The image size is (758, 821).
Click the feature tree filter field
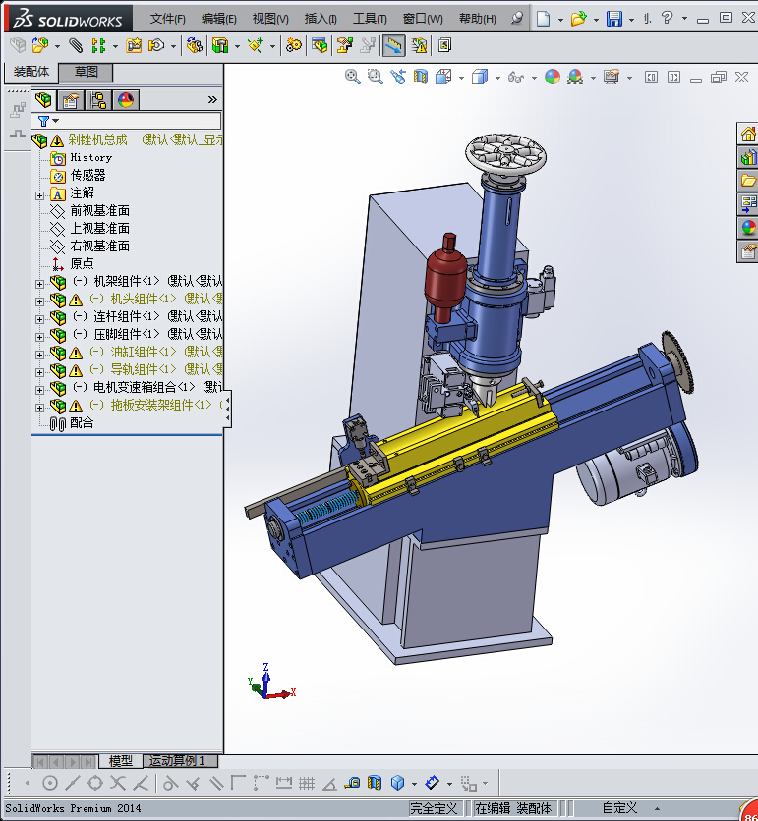[x=138, y=121]
